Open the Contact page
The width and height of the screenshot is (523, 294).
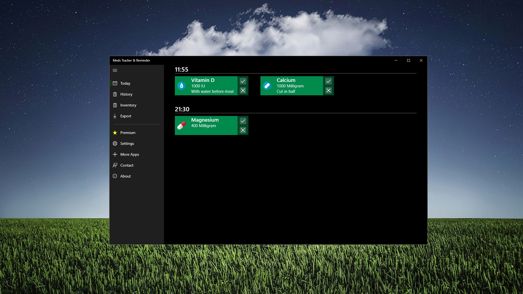(x=127, y=165)
